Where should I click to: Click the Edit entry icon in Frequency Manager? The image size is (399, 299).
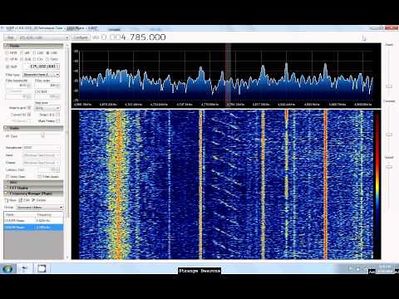(x=20, y=200)
